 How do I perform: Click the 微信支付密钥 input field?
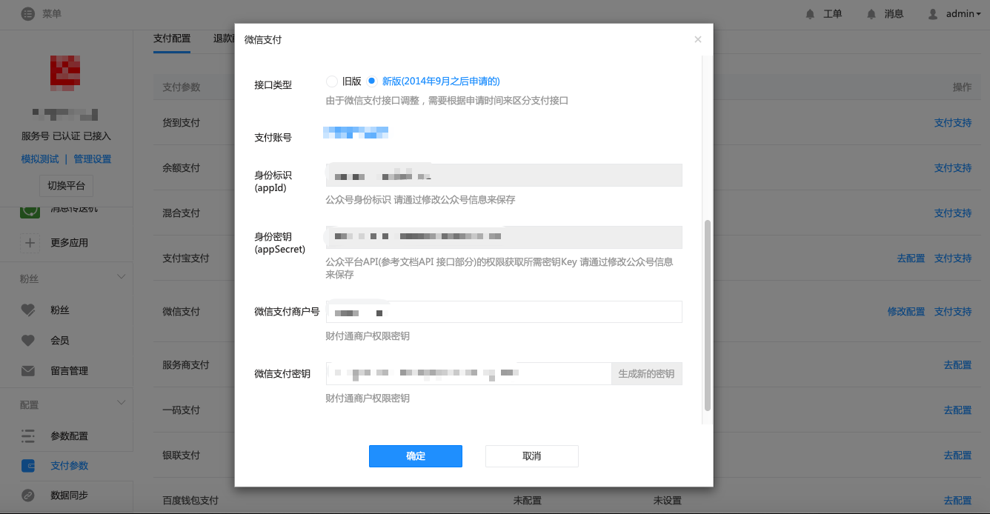[468, 374]
